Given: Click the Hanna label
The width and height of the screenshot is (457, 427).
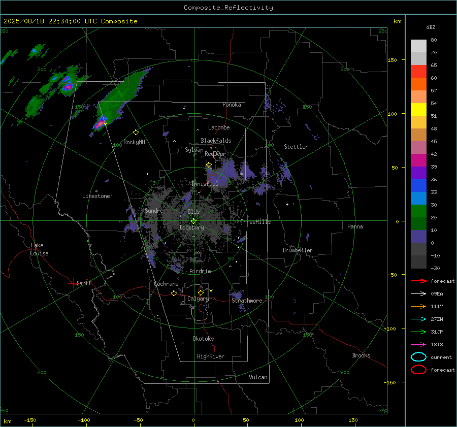Looking at the screenshot, I should 355,226.
